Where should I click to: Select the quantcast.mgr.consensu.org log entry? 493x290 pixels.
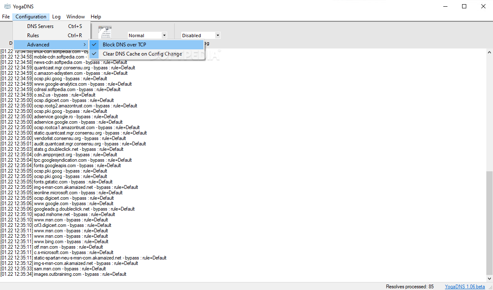(68, 68)
